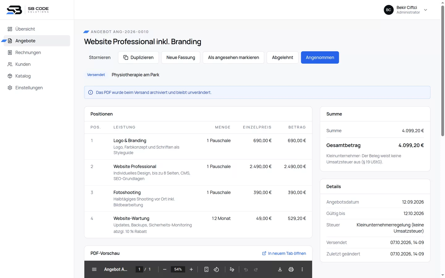Click the PDF page number field
Screen dimensions: 445x278
pos(139,269)
